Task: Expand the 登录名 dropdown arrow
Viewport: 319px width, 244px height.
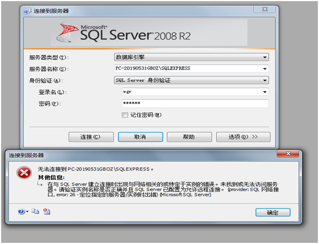Action: pyautogui.click(x=265, y=92)
